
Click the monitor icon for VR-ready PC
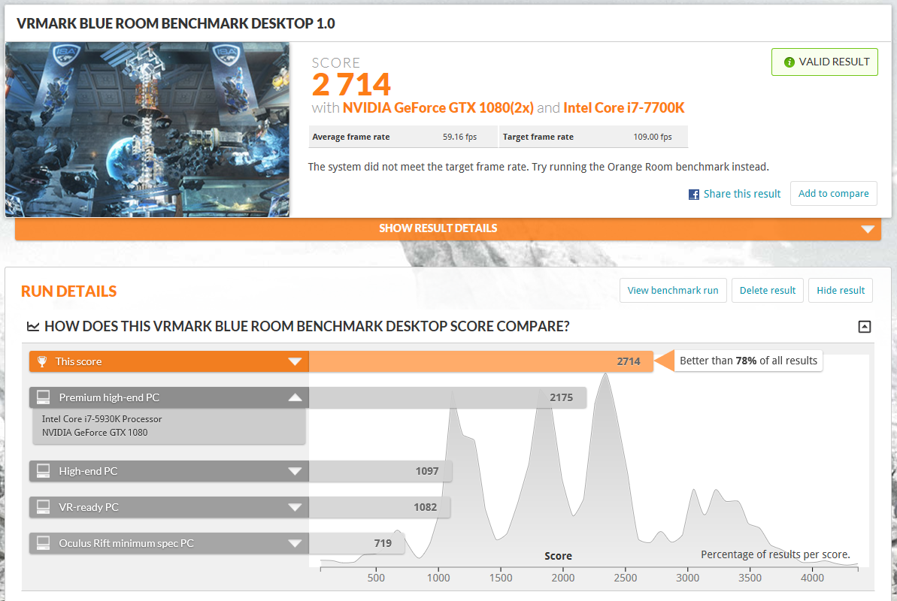pos(44,506)
